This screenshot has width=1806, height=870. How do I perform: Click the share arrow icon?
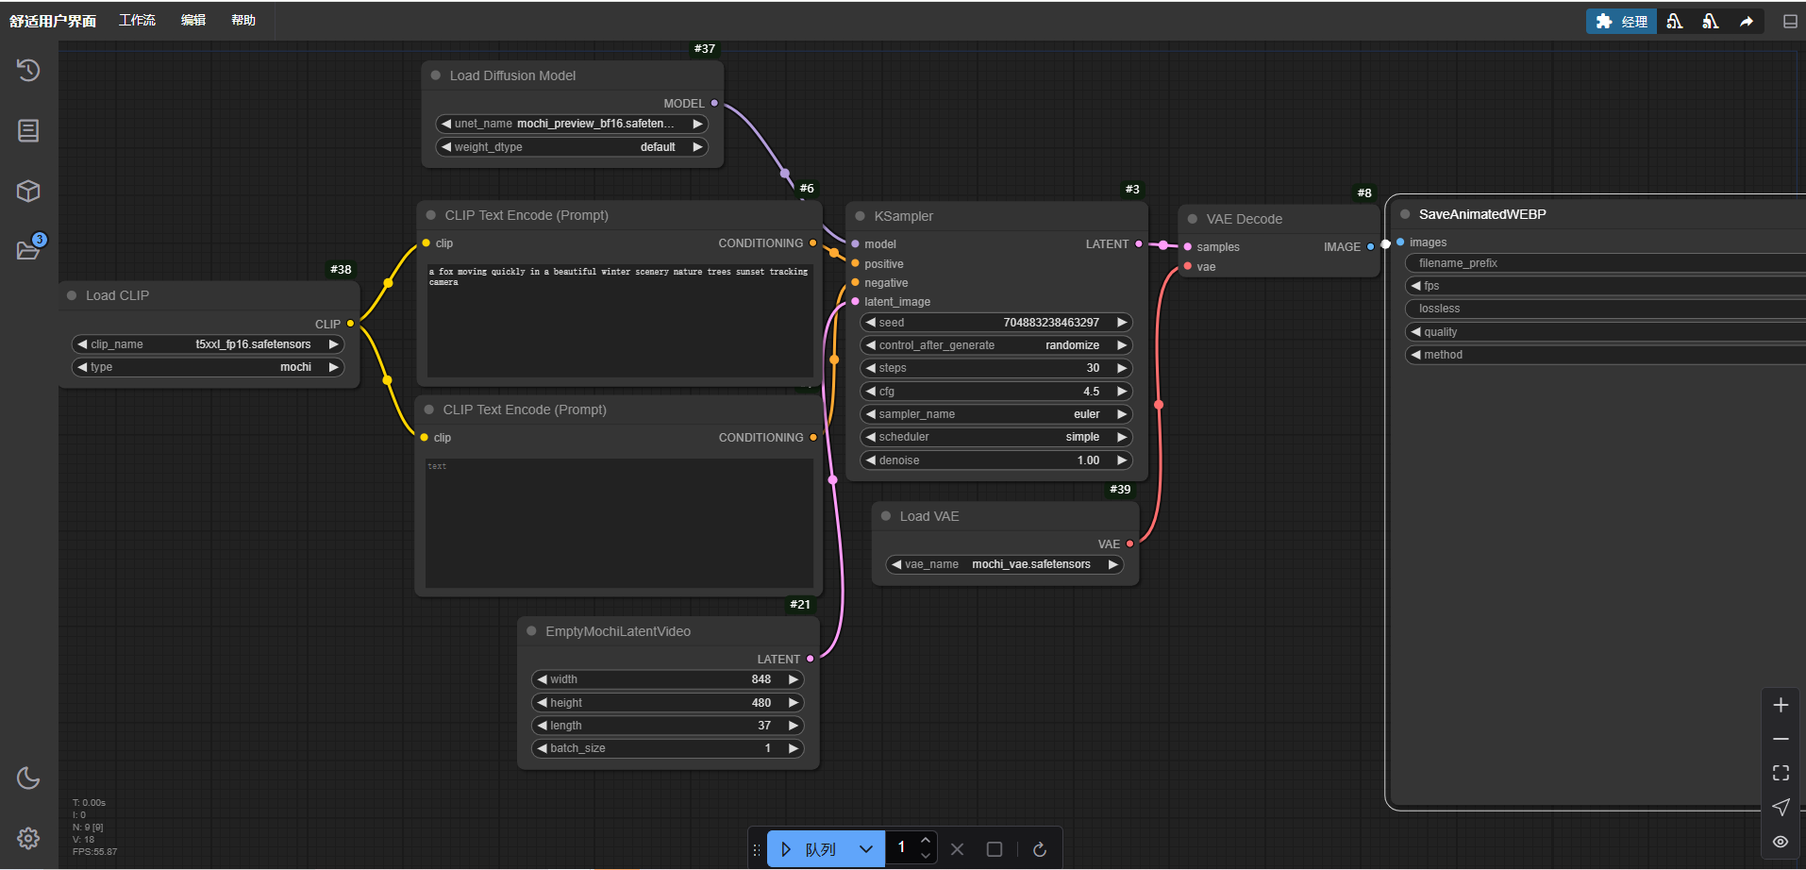point(1747,21)
